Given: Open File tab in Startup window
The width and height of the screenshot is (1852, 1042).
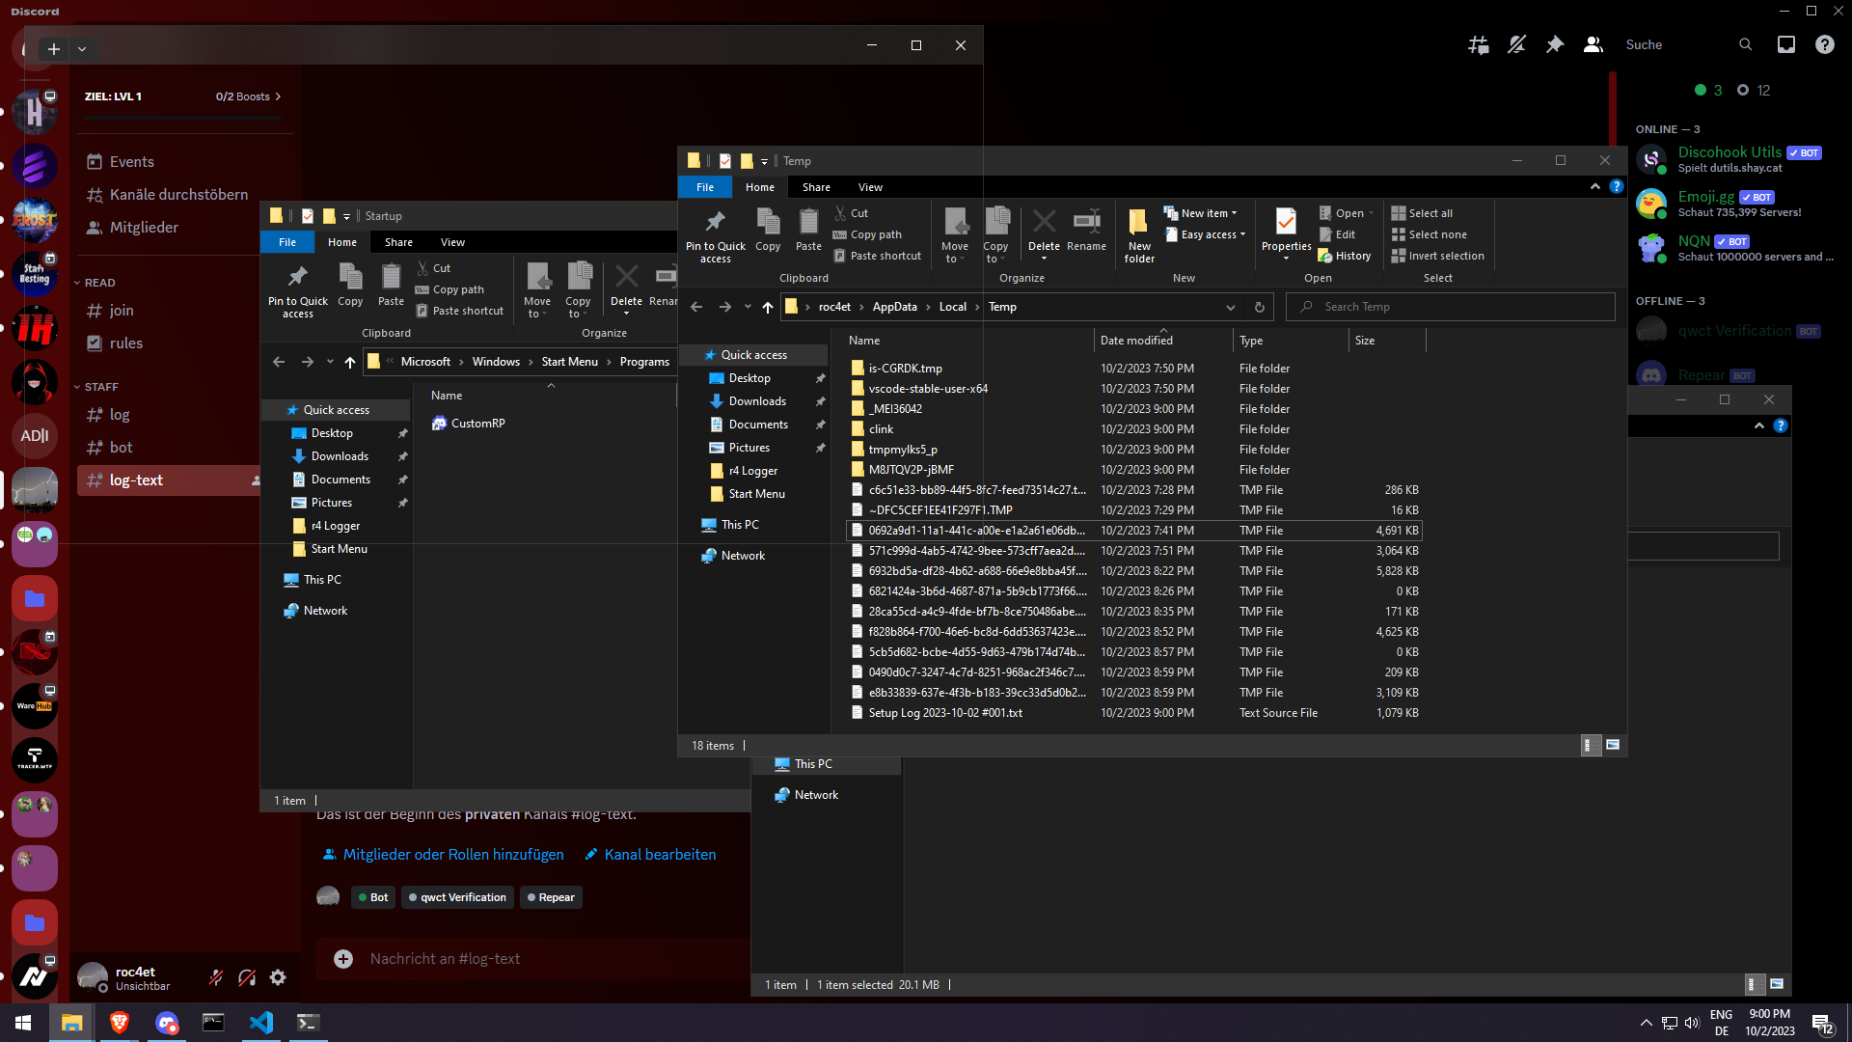Looking at the screenshot, I should [x=287, y=242].
